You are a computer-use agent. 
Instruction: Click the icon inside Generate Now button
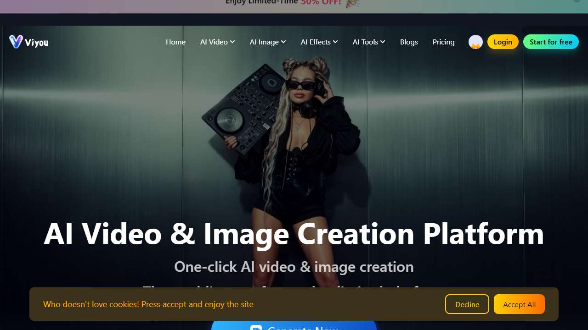click(256, 328)
